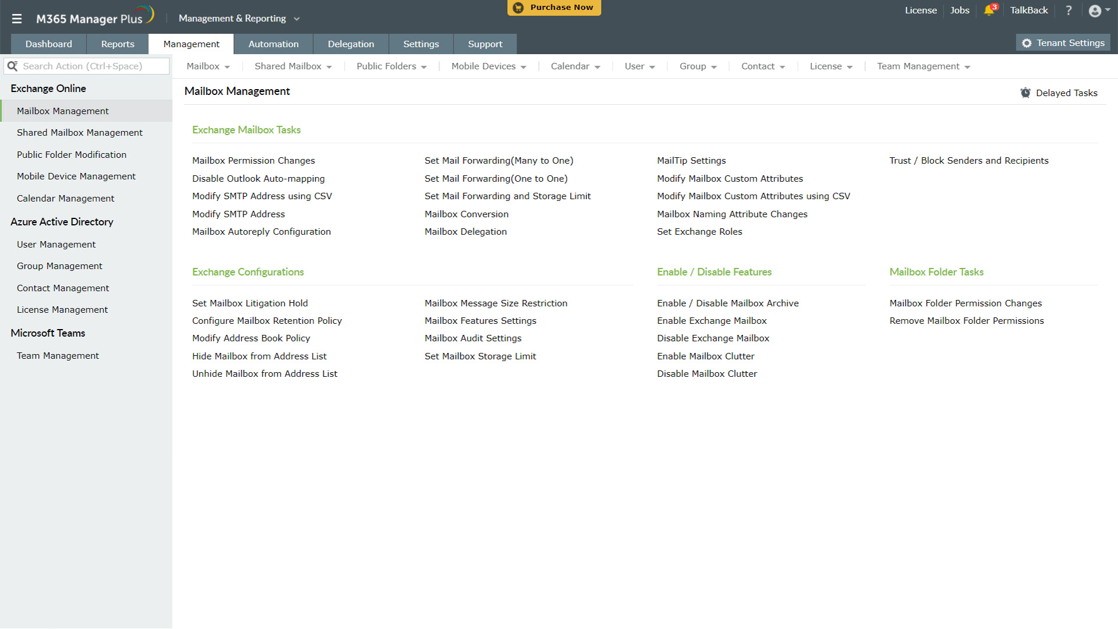
Task: Click the Purchase Now headset icon
Action: 518,8
